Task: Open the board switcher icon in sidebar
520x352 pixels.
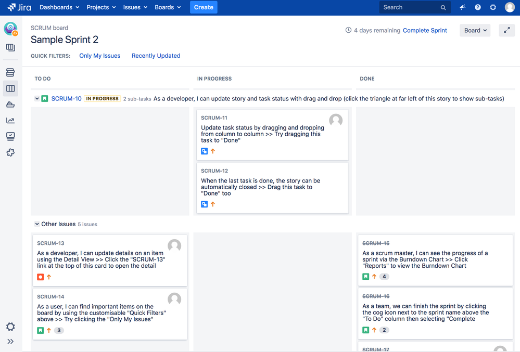Action: click(x=10, y=47)
